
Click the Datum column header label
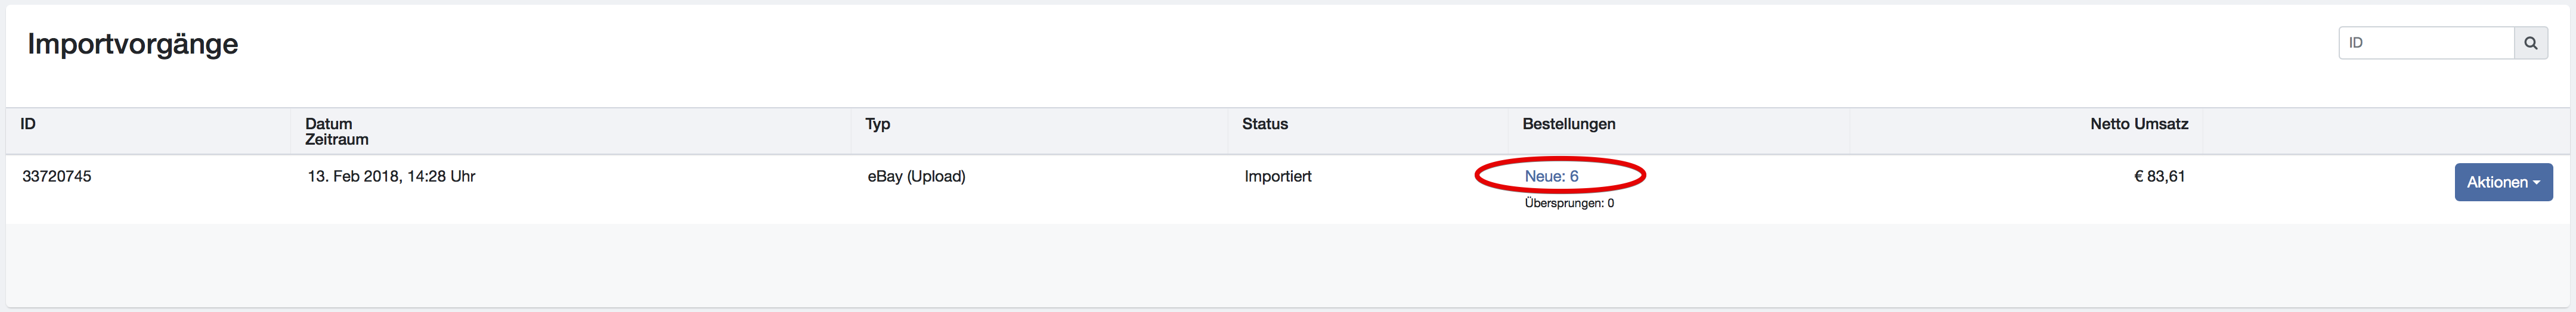point(328,124)
